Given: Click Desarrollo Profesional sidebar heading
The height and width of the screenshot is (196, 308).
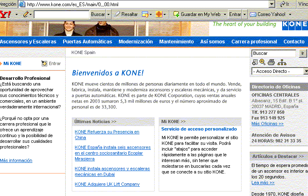Looking at the screenshot, I should (x=25, y=78).
